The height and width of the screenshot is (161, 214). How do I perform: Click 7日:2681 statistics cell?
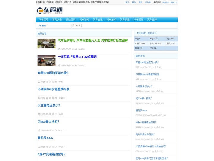click(x=172, y=39)
